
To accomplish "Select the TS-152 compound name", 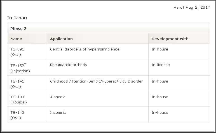I will coord(17,66).
